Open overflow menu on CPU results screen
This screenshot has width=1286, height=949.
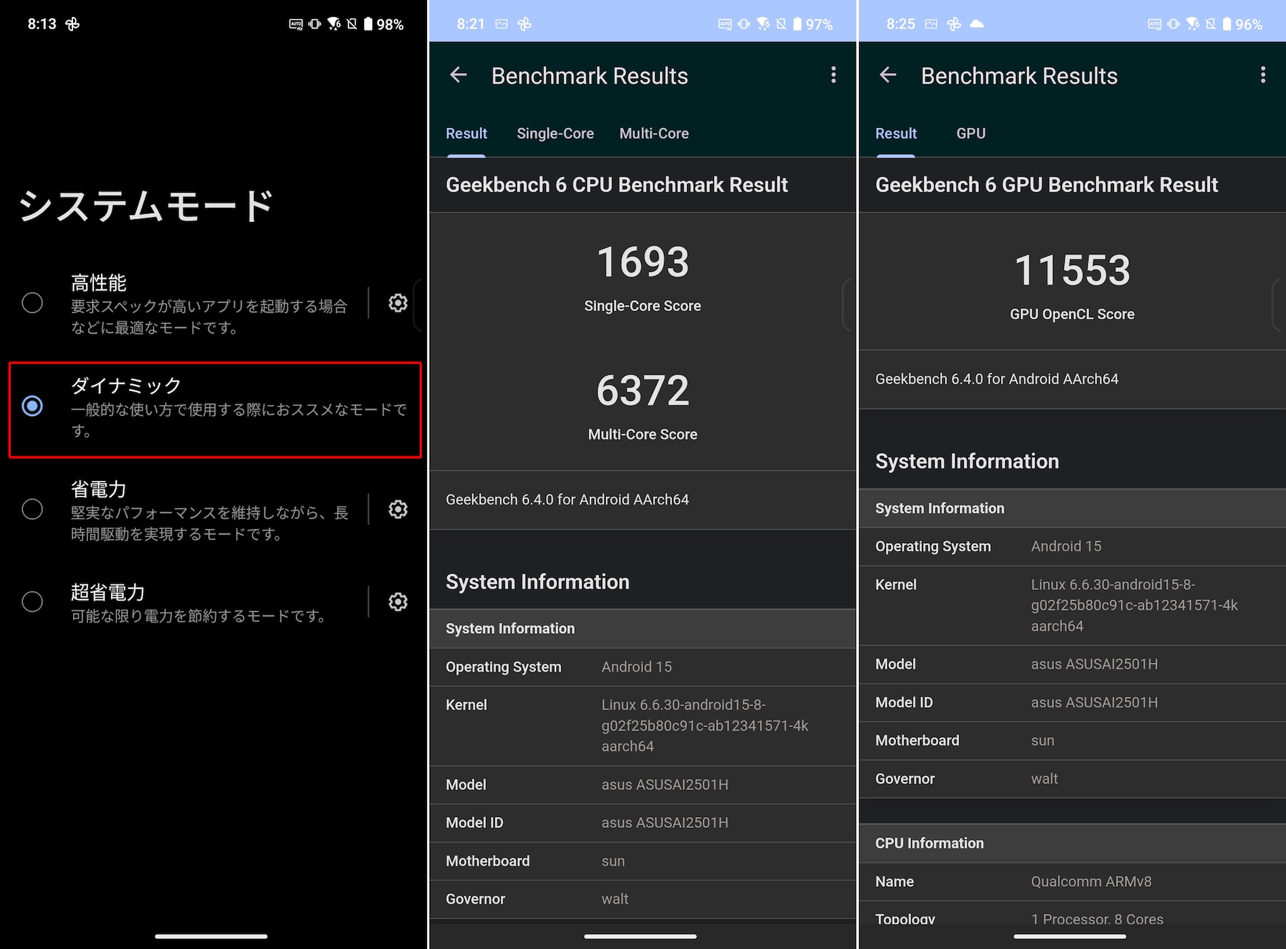(833, 75)
